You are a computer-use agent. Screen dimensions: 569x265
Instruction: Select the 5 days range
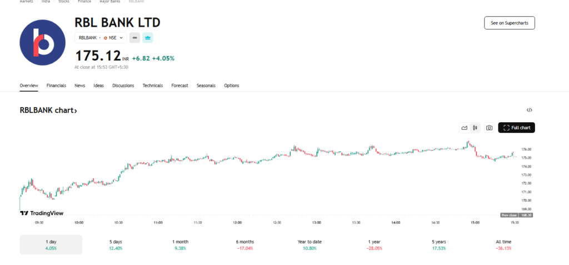click(116, 244)
